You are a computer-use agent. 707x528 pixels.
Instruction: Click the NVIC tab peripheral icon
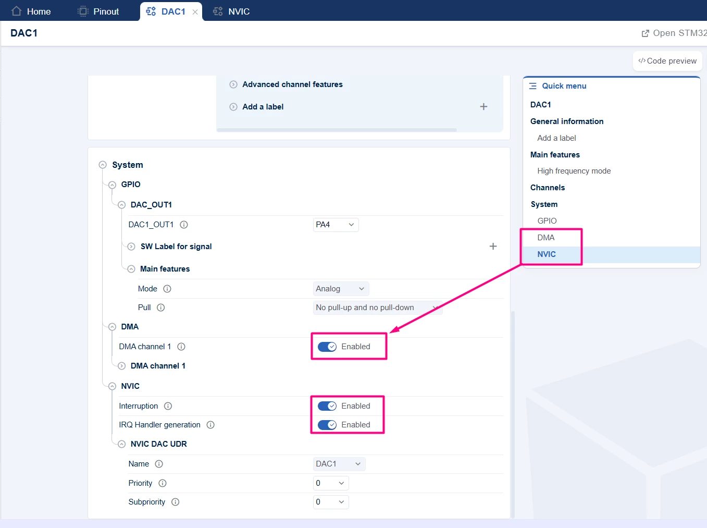click(x=218, y=11)
